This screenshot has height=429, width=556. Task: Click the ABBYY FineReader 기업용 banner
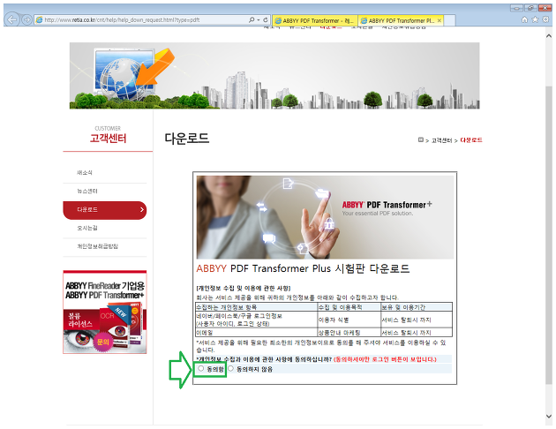tap(105, 312)
